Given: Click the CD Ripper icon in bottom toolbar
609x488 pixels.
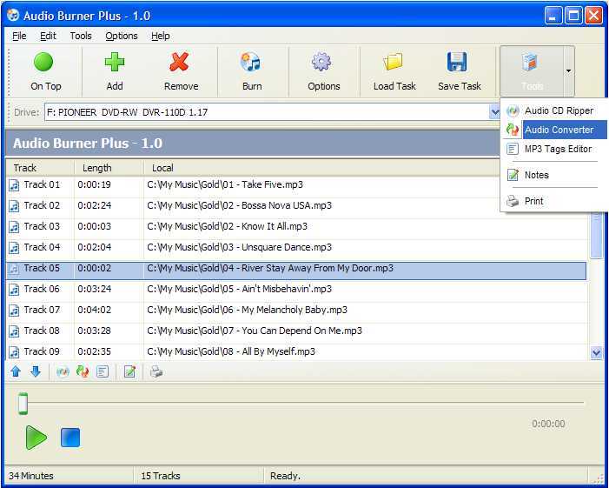Looking at the screenshot, I should coord(63,372).
